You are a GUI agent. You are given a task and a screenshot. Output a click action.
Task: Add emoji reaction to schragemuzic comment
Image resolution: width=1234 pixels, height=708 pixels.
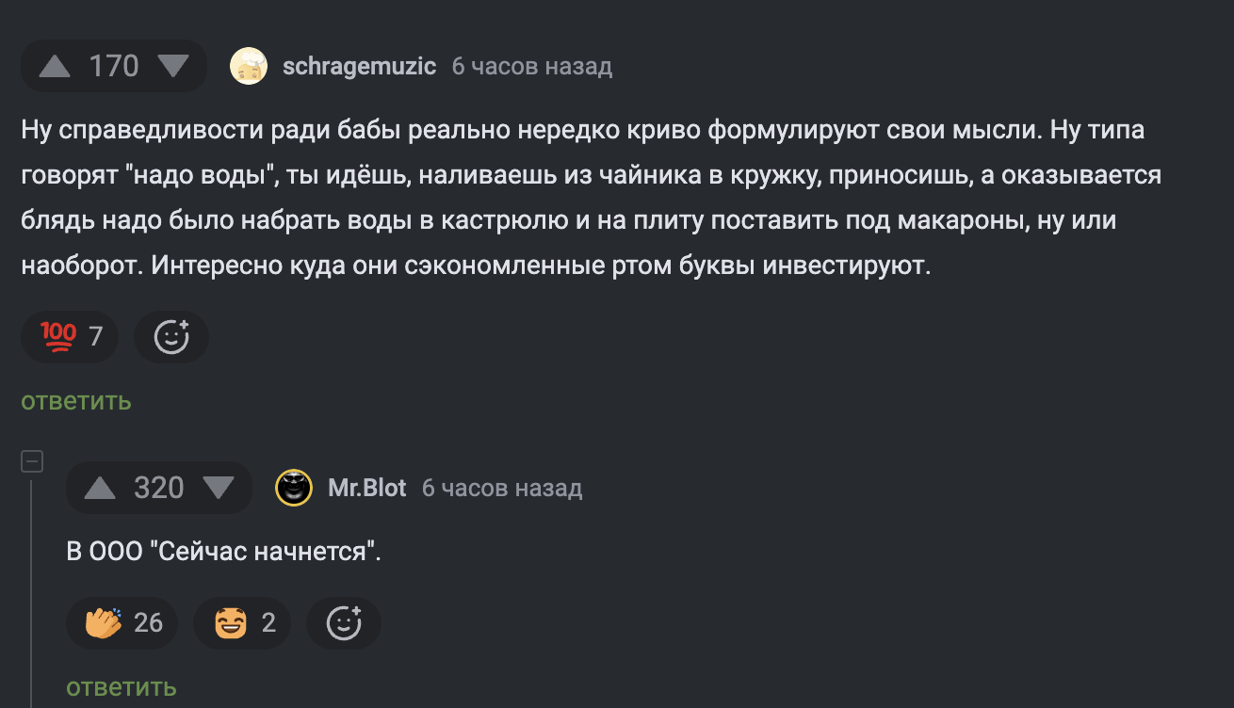click(171, 336)
